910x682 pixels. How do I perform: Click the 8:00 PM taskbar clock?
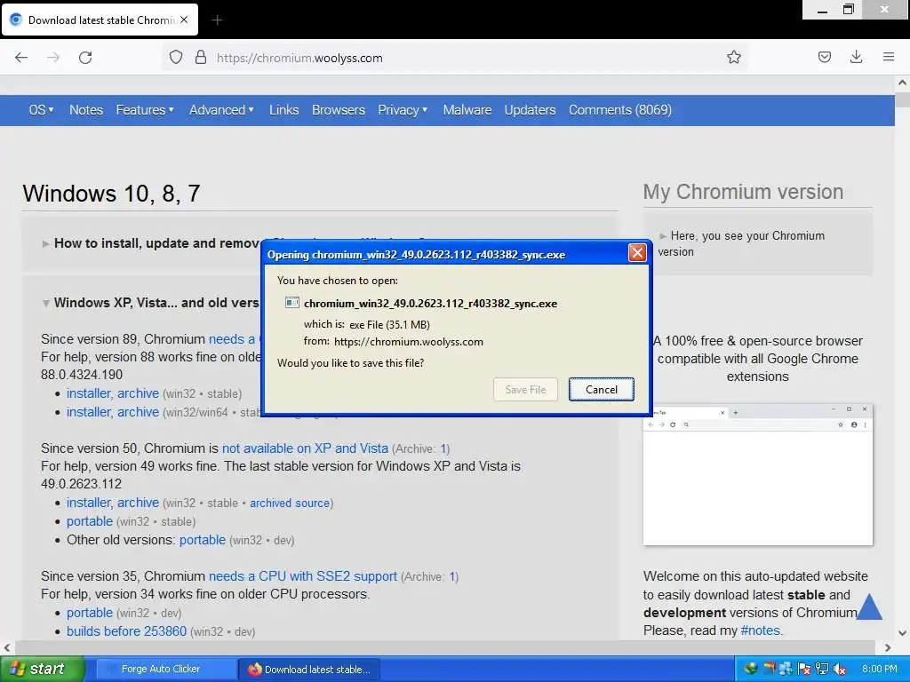point(879,670)
